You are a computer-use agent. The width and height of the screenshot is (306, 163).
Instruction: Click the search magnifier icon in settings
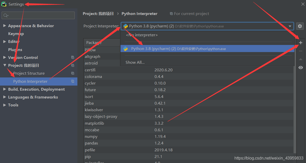(x=5, y=15)
